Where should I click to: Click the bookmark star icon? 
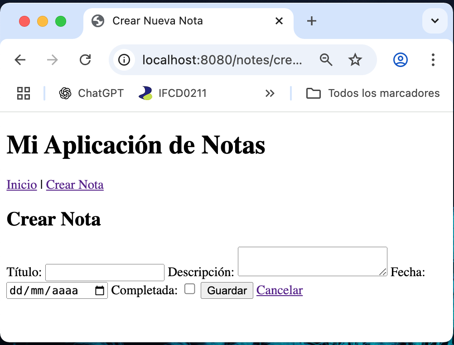tap(355, 59)
